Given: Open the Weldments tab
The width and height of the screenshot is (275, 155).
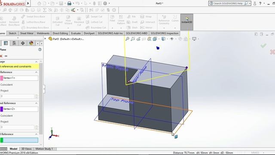Looking at the screenshot, I should (x=43, y=33).
